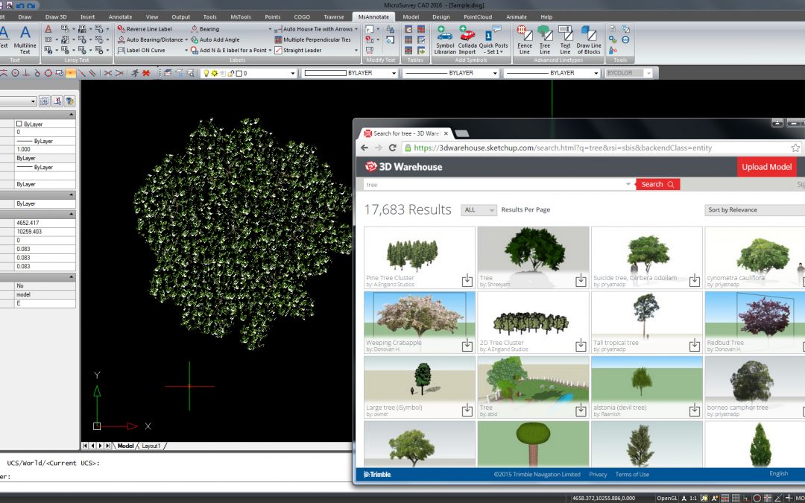Download the Pine Tree Cluster model
805x503 pixels.
pos(467,280)
